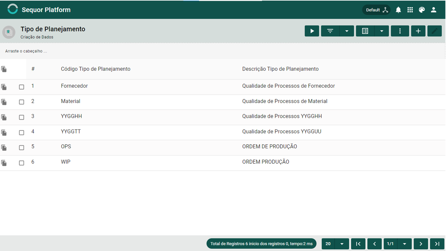Open the notifications bell icon
This screenshot has height=251, width=446.
click(398, 10)
